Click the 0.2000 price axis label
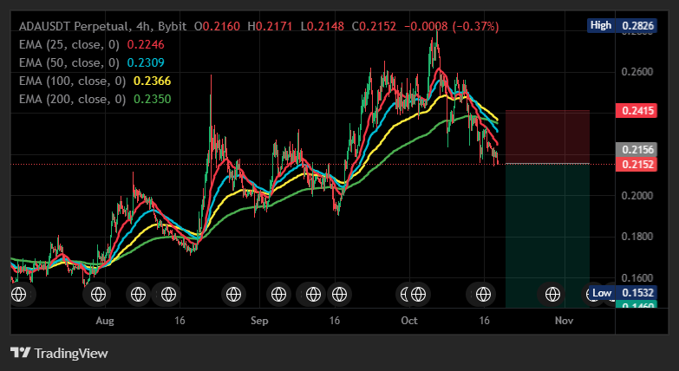 click(x=637, y=196)
